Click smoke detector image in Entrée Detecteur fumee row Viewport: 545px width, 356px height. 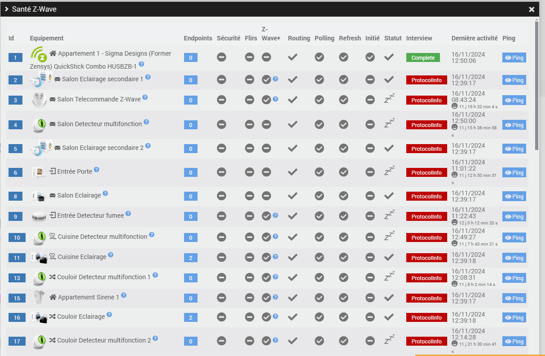[x=39, y=216]
